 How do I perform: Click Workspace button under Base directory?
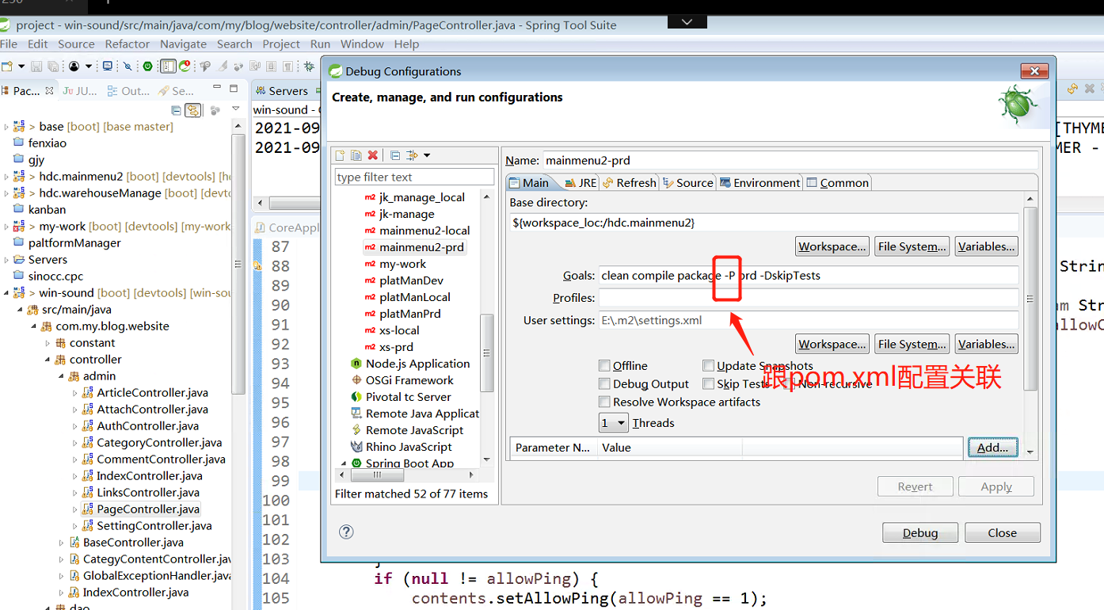(x=832, y=246)
